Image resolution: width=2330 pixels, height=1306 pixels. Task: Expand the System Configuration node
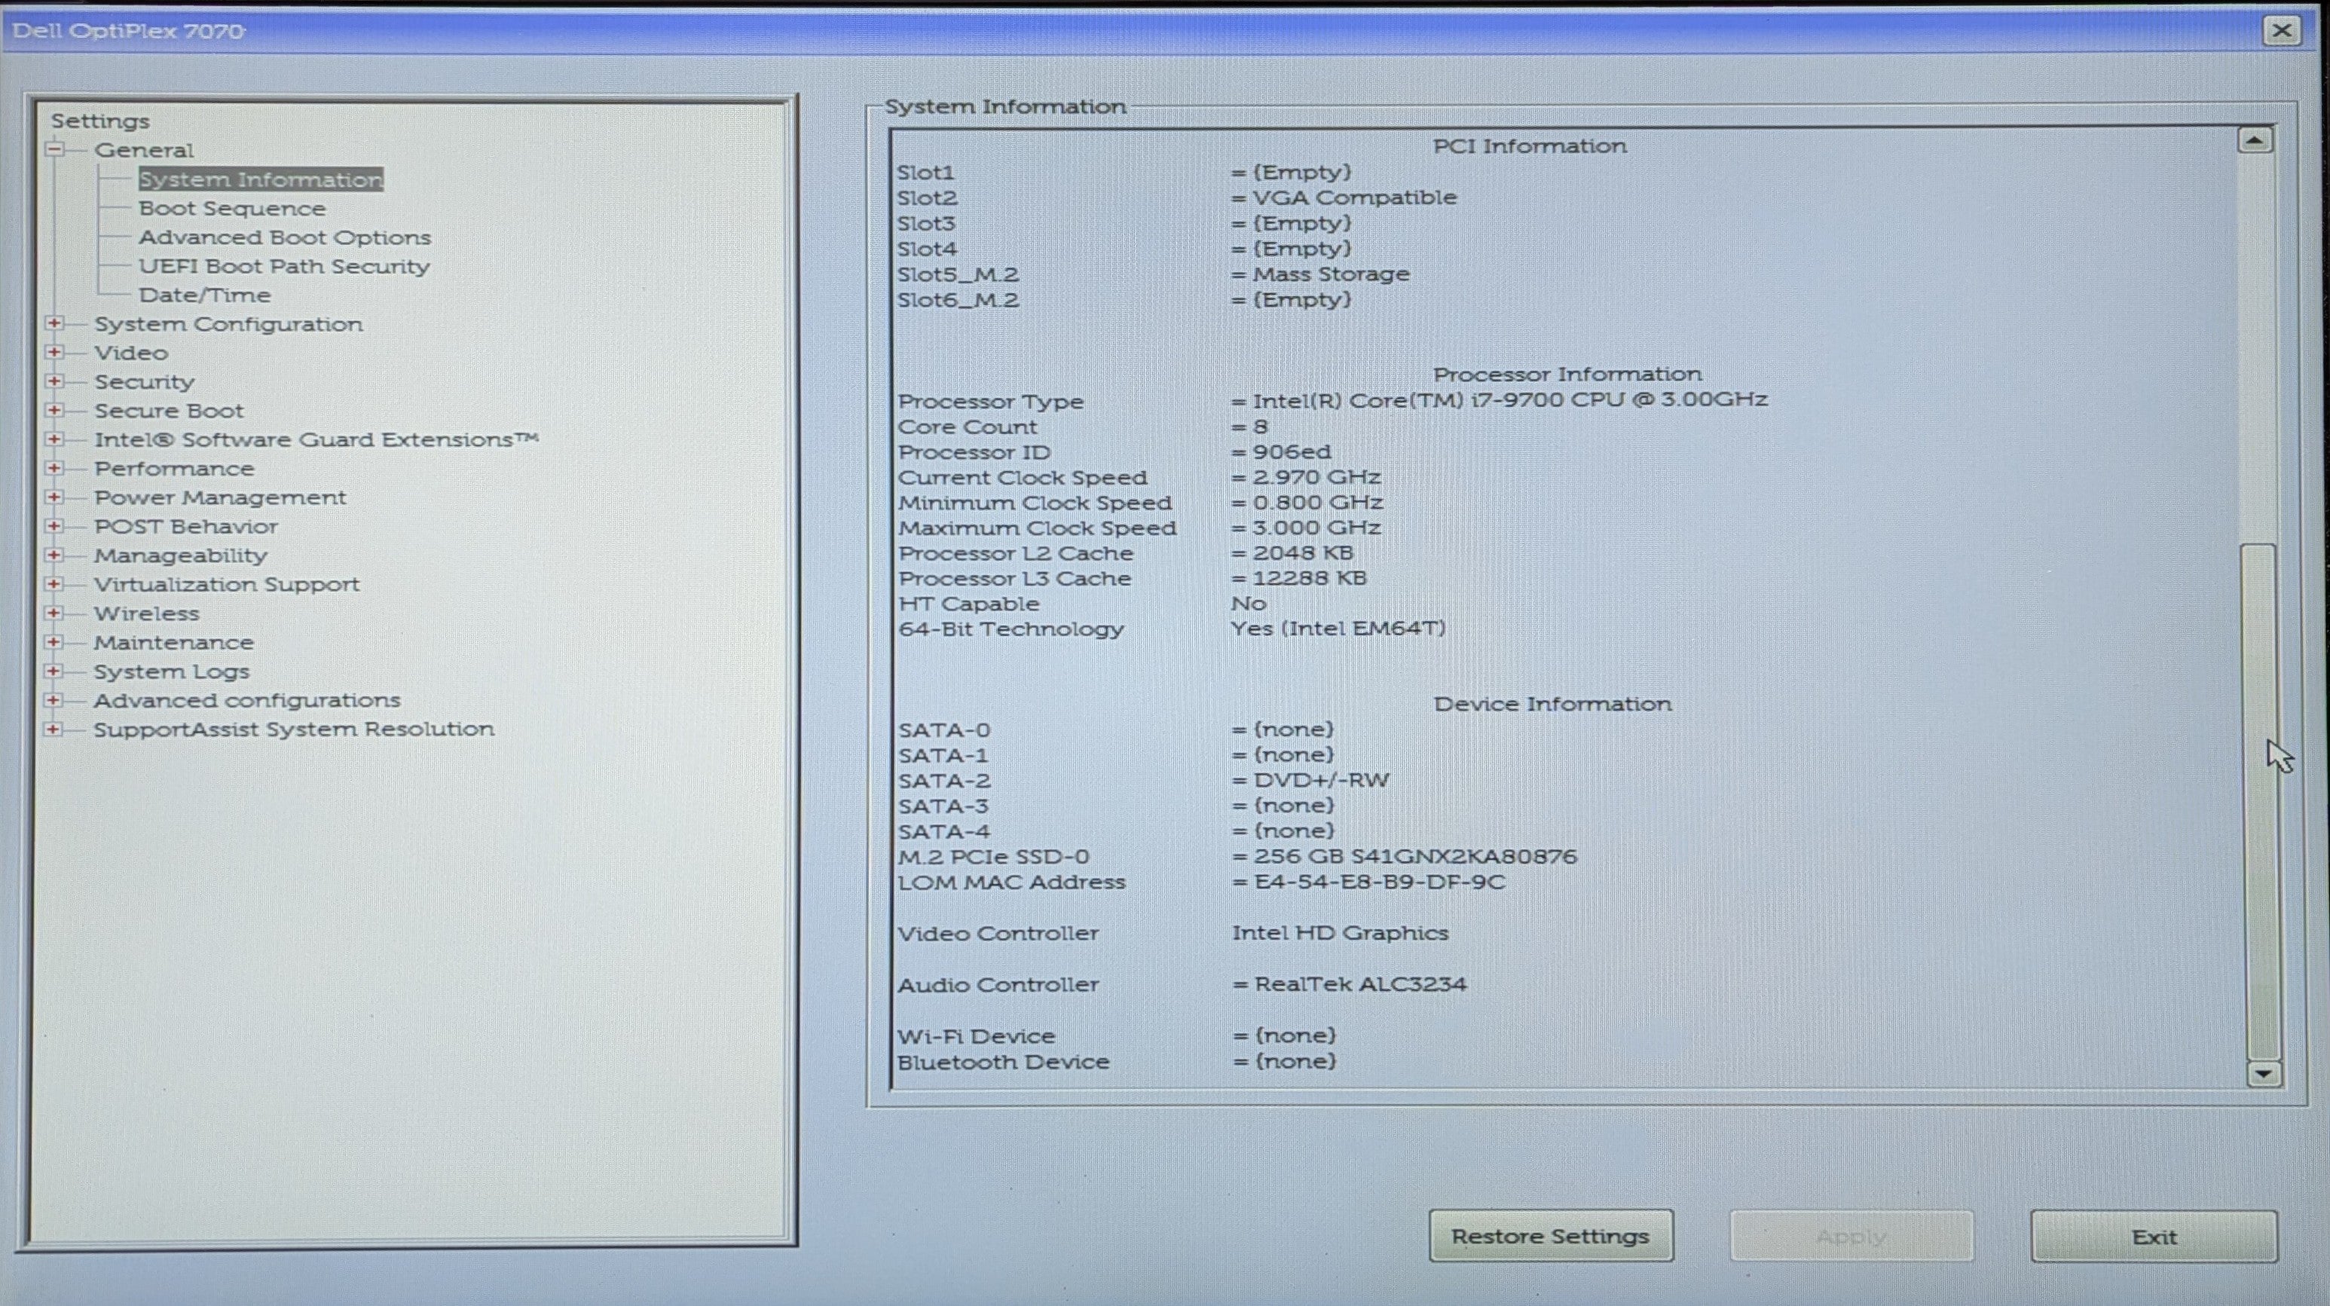click(x=54, y=323)
